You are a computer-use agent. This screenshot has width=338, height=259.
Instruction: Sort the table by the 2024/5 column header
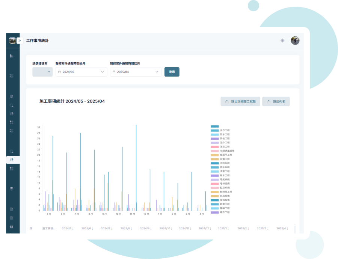[x=68, y=228]
